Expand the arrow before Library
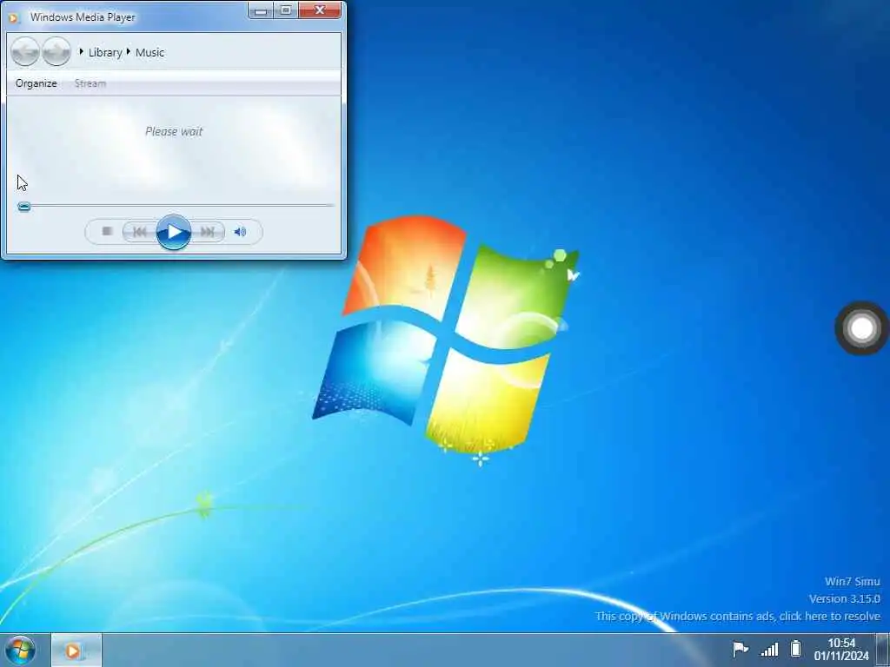This screenshot has height=667, width=890. (81, 51)
